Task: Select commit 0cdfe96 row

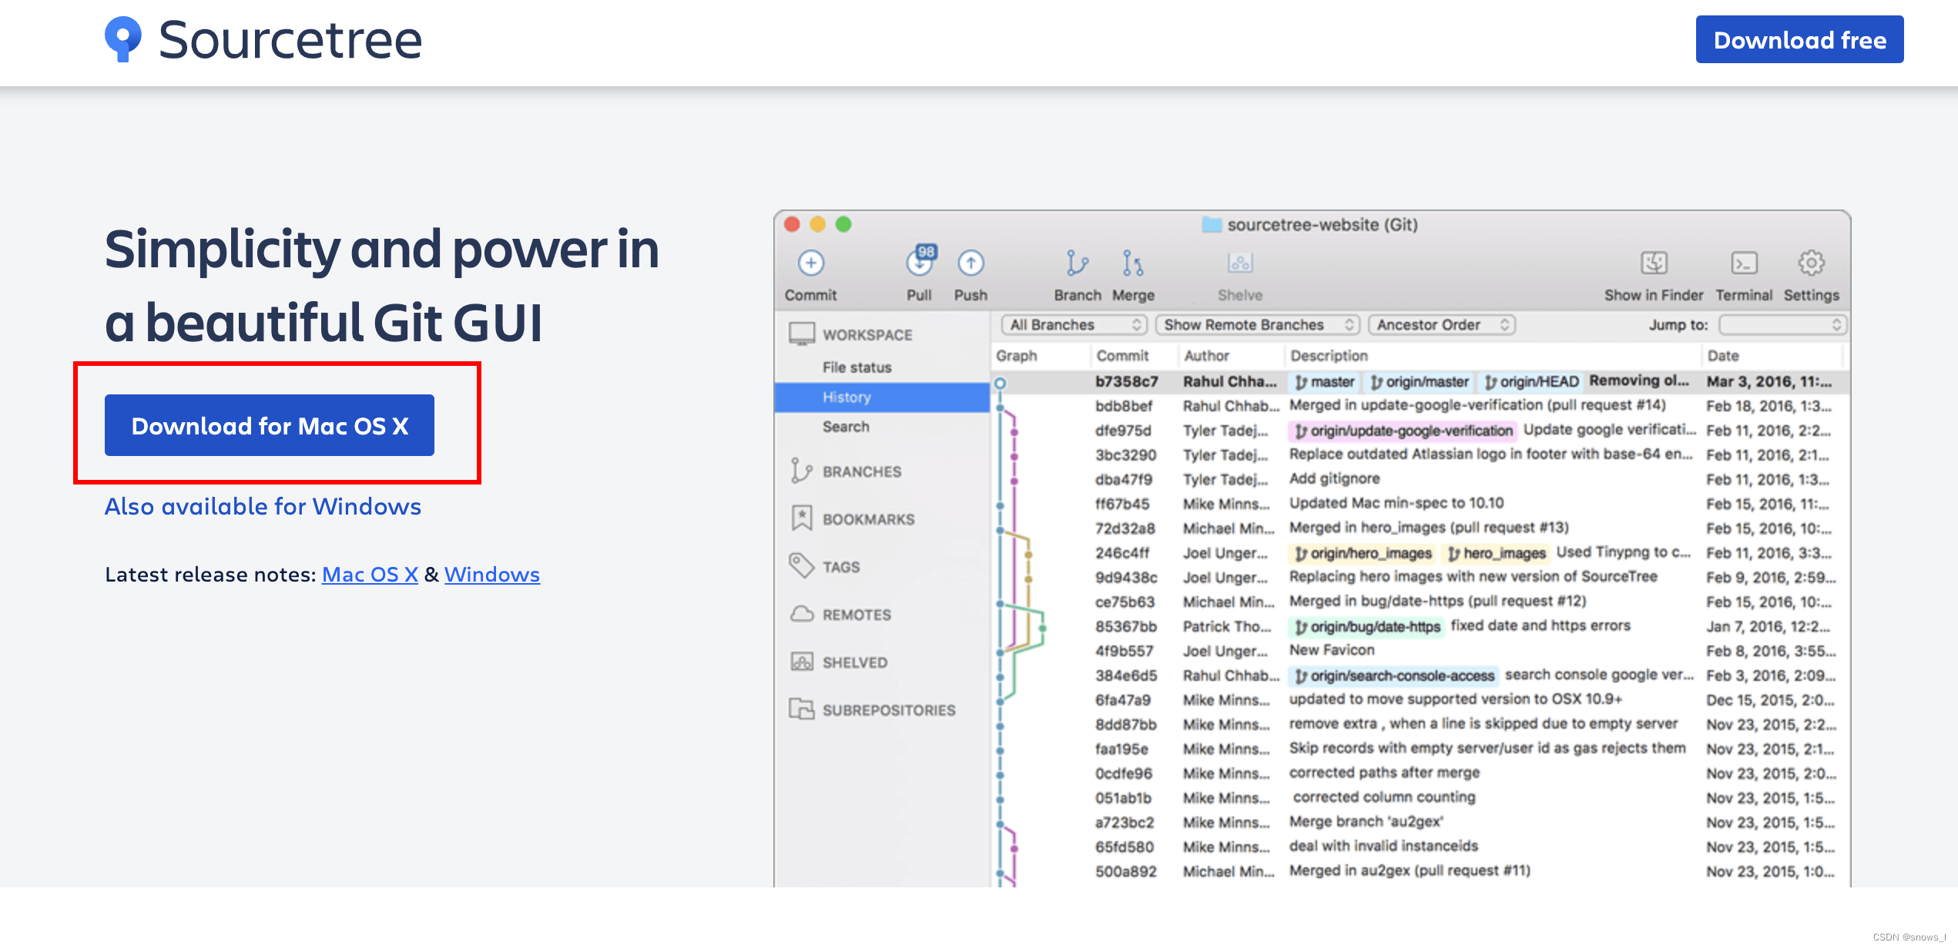Action: point(1420,773)
